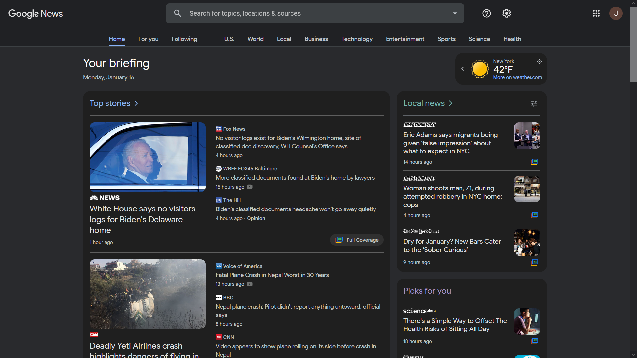Open Woman shoots man, 71 headline
Viewport: 637px width, 358px height.
click(453, 196)
